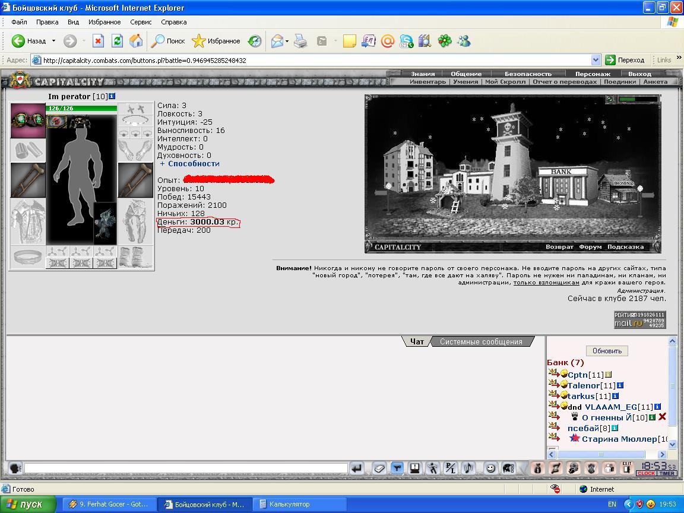
Task: Click the Messenger people icon
Action: (x=464, y=41)
